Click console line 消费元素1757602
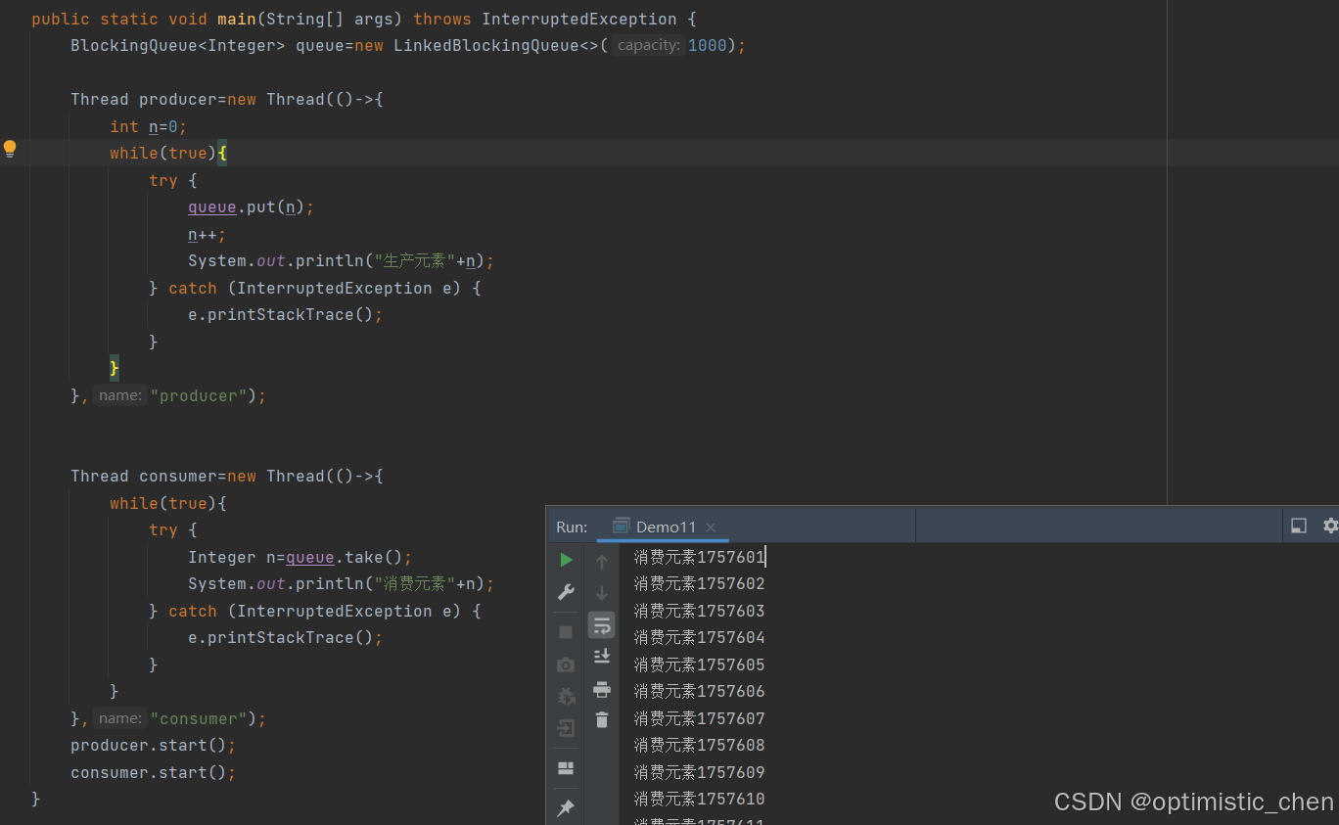 click(699, 583)
